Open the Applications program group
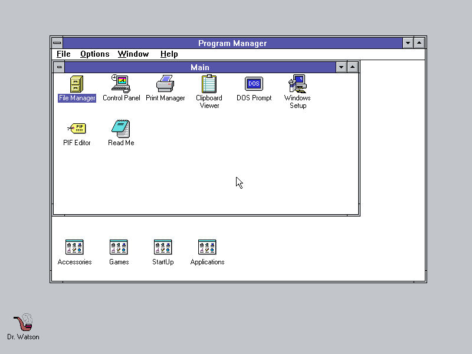Viewport: 472px width, 354px height. click(x=207, y=247)
